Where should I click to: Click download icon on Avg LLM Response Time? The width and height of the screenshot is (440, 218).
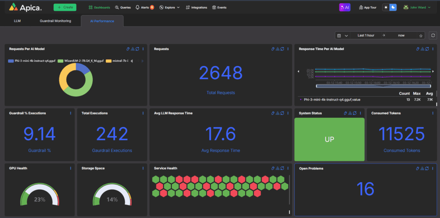tap(278, 113)
